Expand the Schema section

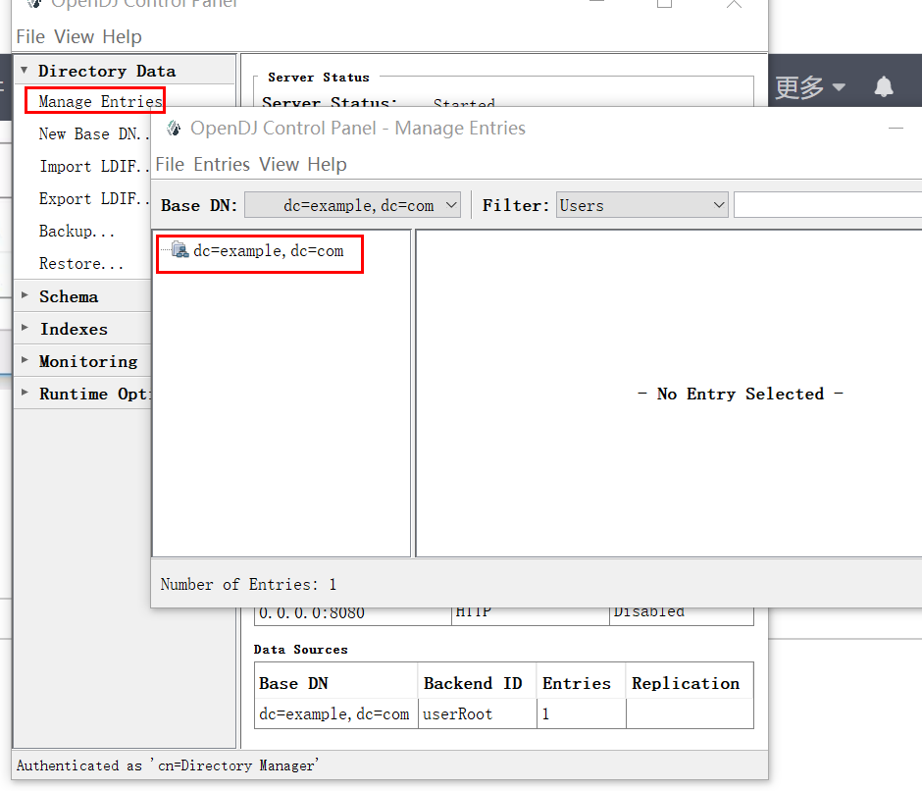(x=25, y=295)
